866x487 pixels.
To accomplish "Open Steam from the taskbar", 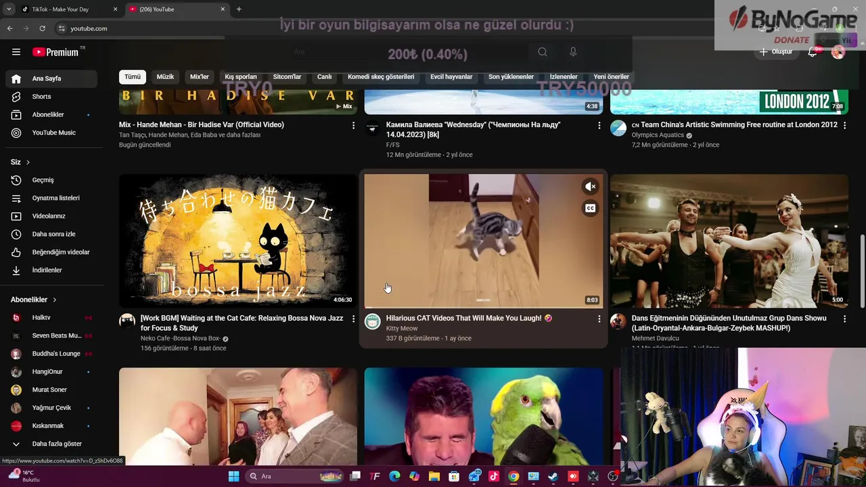I will click(x=553, y=476).
